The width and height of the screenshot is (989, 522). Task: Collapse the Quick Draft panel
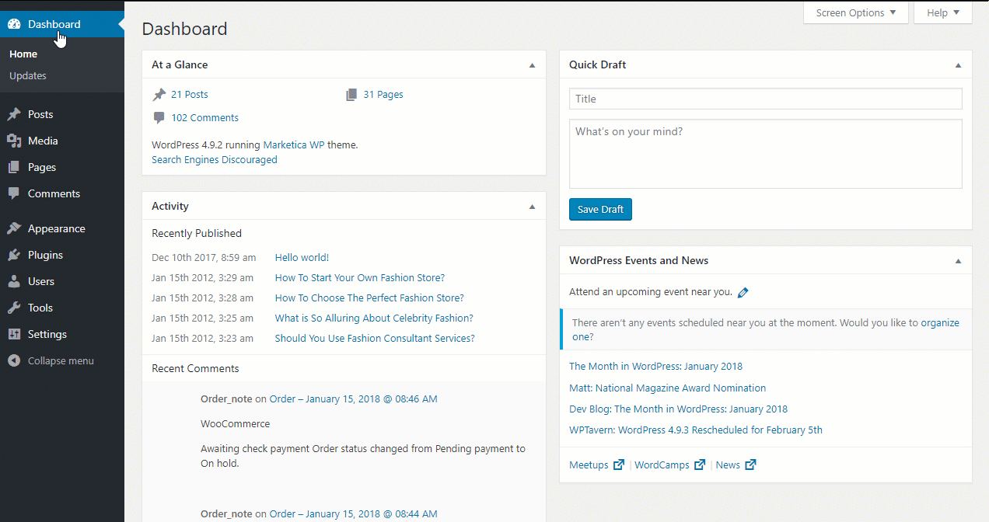click(958, 65)
